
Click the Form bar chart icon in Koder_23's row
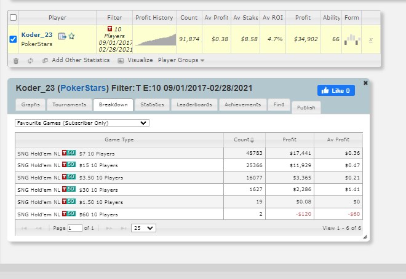coord(352,39)
